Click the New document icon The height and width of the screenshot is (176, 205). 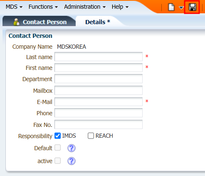click(171, 7)
